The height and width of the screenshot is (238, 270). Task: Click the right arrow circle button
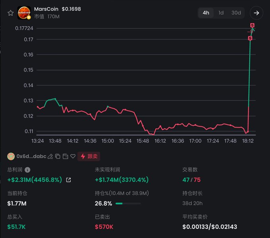[x=256, y=13]
